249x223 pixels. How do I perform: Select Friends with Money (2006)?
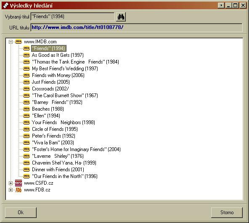click(x=58, y=75)
